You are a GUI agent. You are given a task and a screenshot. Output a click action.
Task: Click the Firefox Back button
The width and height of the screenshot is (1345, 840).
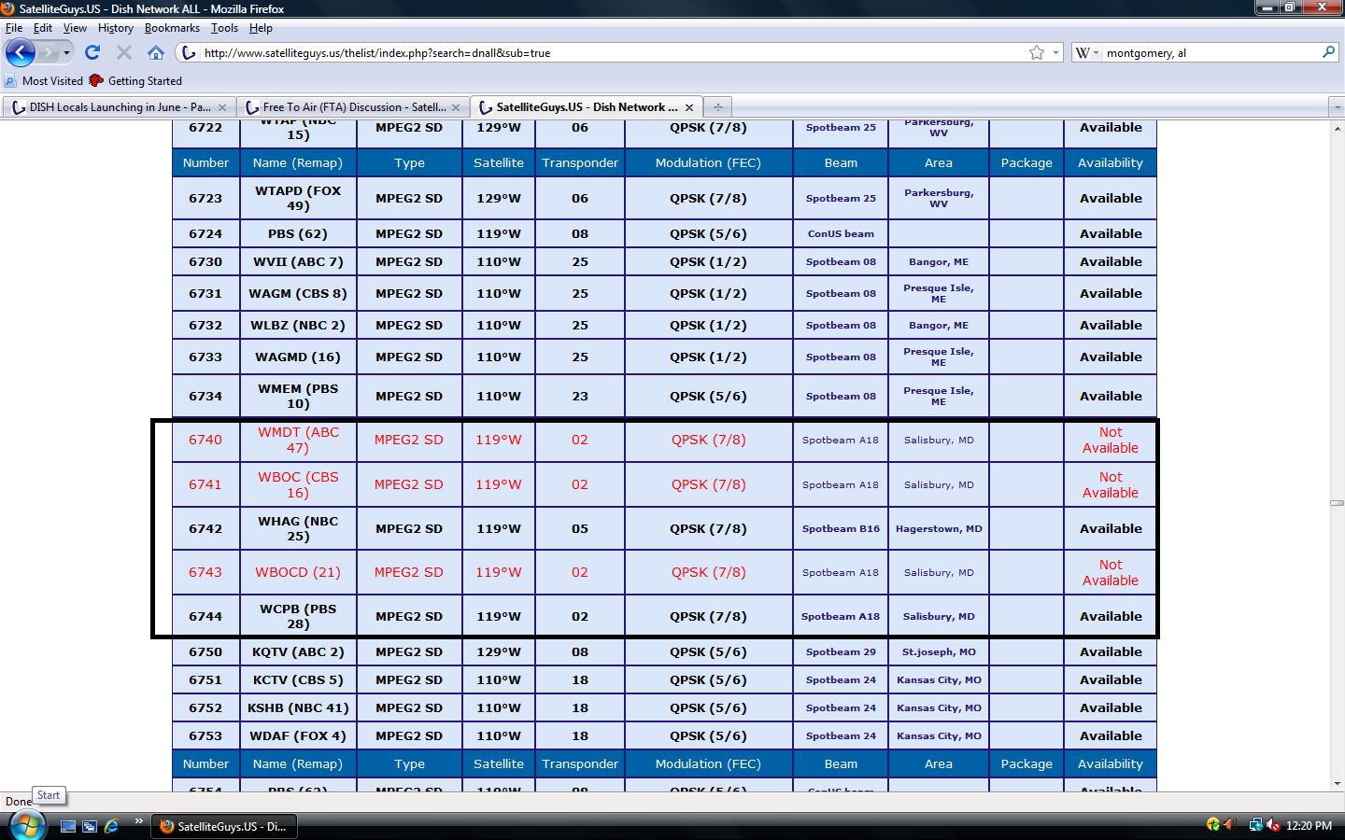20,53
